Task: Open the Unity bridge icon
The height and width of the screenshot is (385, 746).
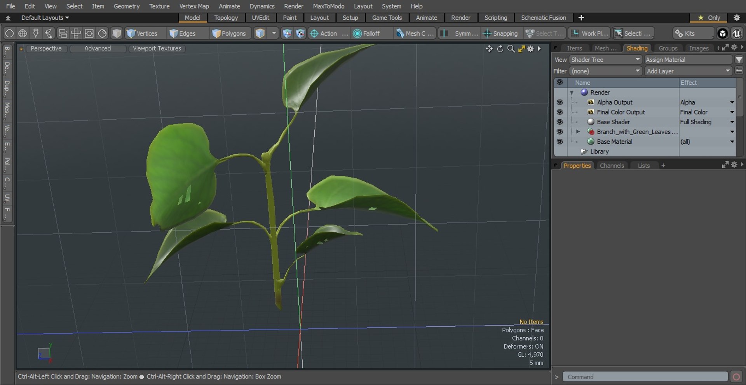Action: [x=722, y=33]
